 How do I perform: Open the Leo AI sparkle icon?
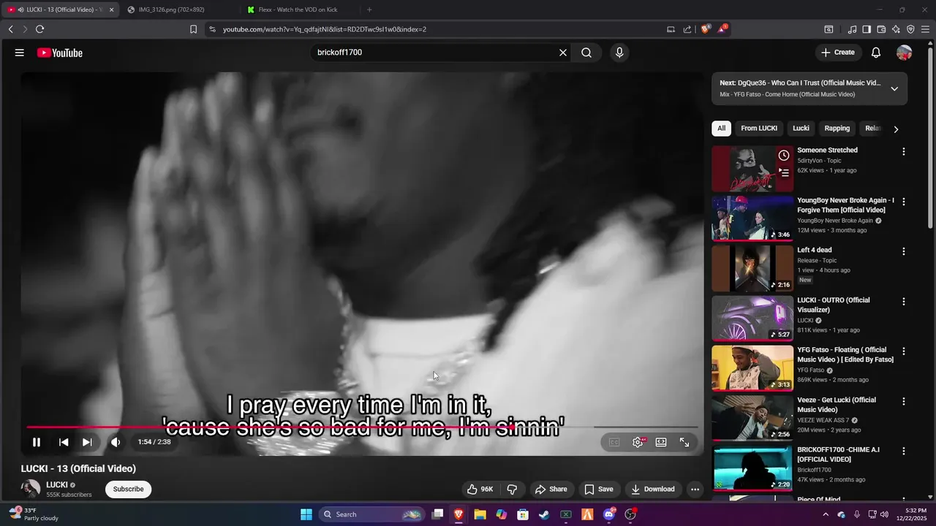point(896,29)
